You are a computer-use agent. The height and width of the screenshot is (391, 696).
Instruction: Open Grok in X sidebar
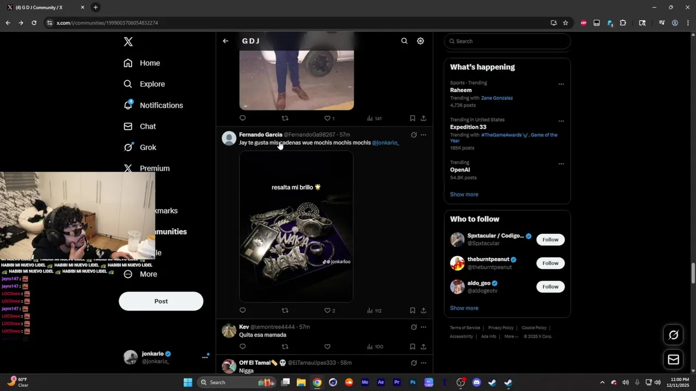click(x=140, y=147)
